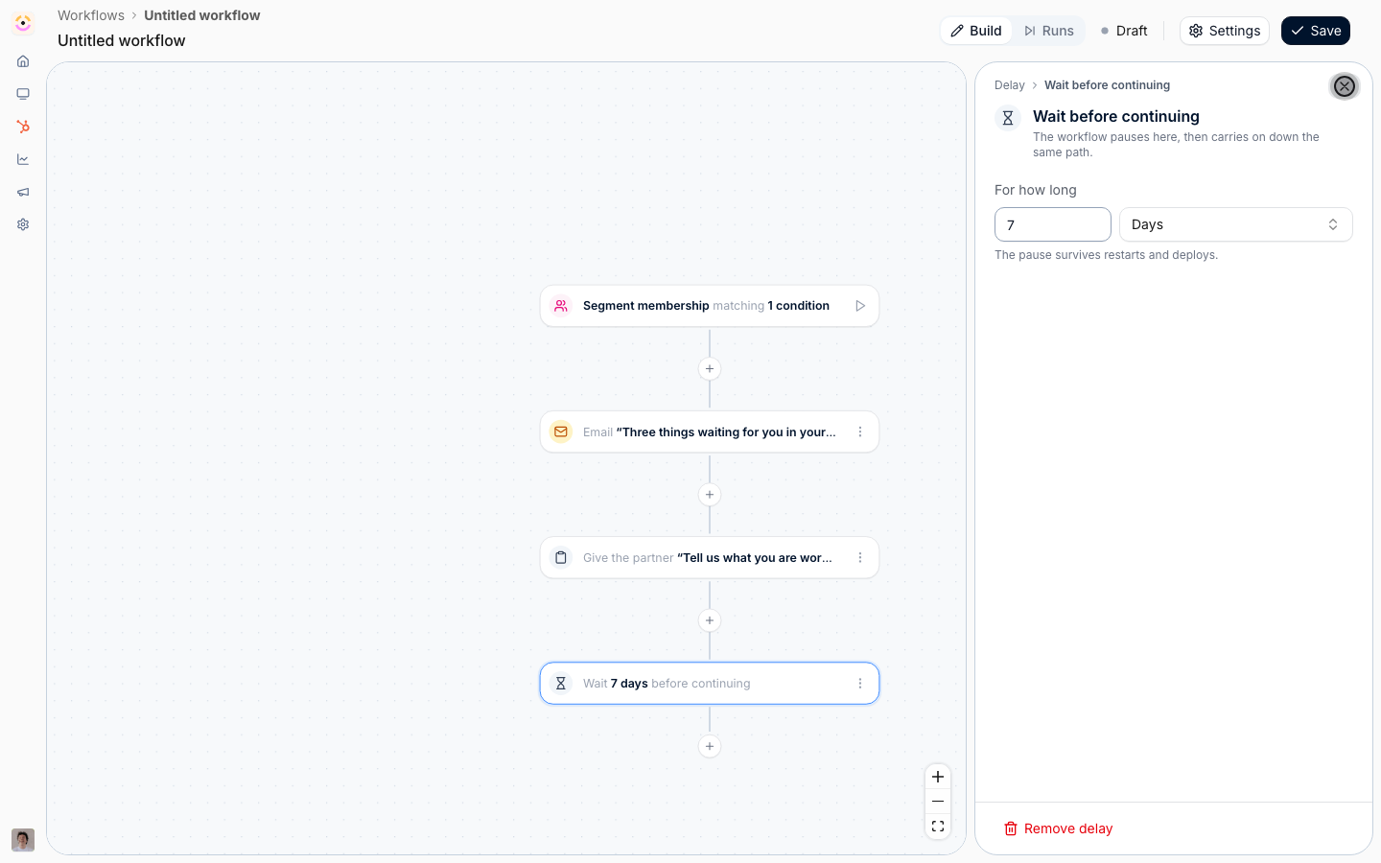Open the megaphone campaigns icon in the sidebar

coord(23,192)
